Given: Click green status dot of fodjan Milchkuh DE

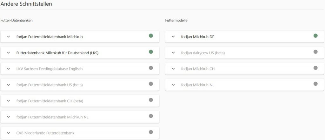Looking at the screenshot, I should coord(315,36).
